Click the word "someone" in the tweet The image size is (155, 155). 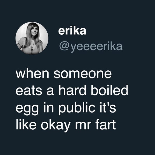(x=83, y=74)
